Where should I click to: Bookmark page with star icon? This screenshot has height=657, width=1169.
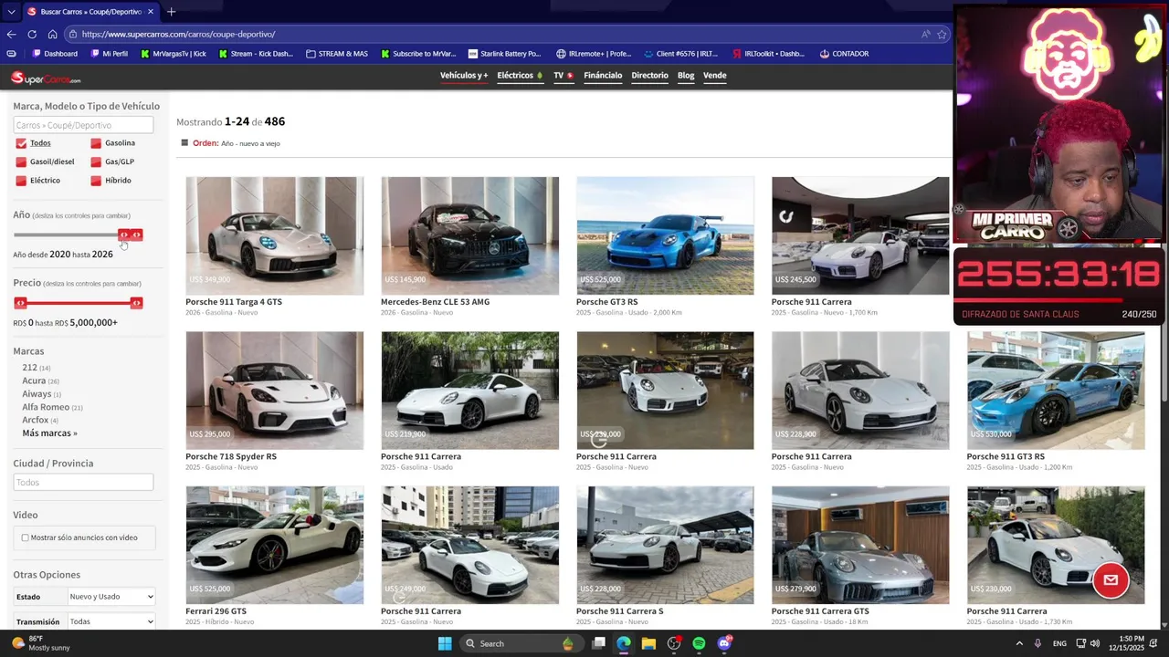coord(942,35)
